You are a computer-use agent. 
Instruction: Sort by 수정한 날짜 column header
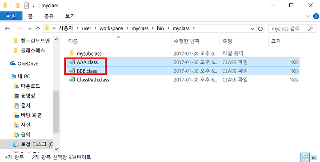[x=186, y=41]
